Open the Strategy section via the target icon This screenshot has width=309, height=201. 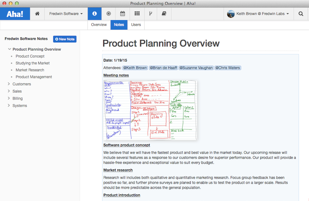108,13
